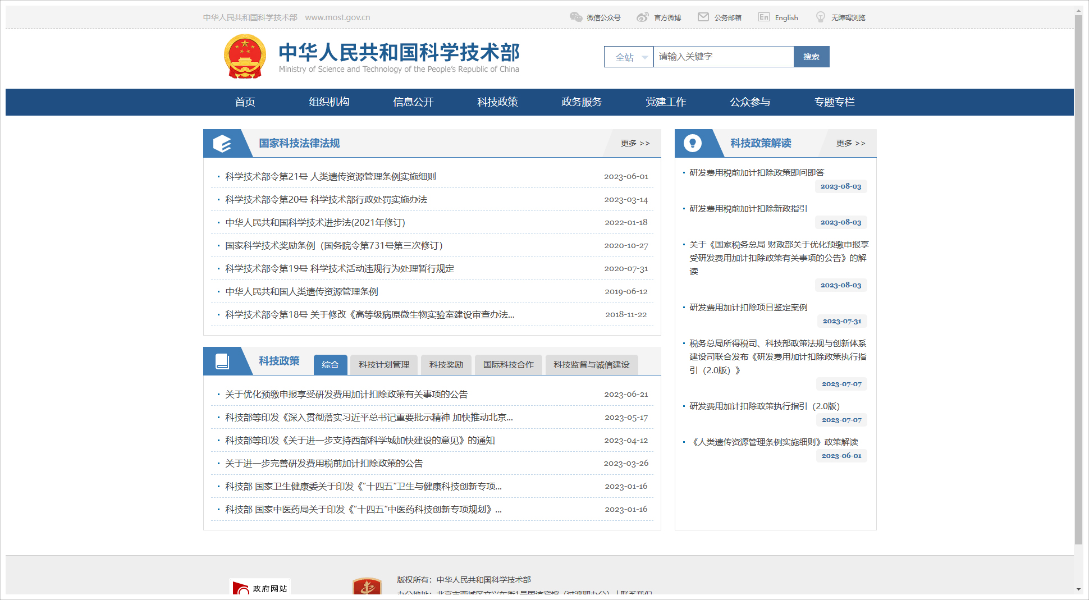Click the laws and regulations section icon
This screenshot has height=600, width=1089.
click(222, 144)
